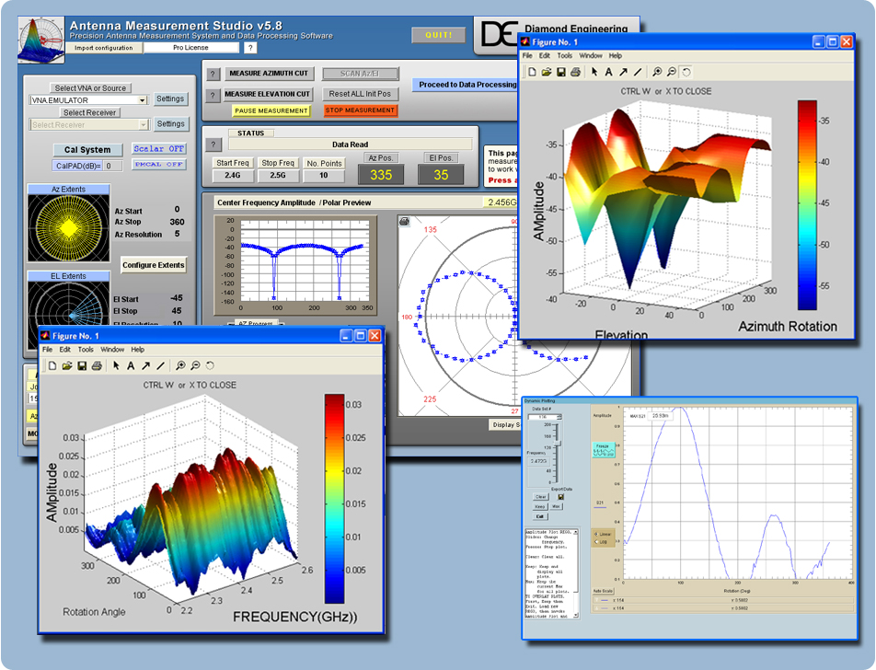876x670 pixels.
Task: Select the Rotate 3D tool in Figure No. 1
Action: point(211,366)
